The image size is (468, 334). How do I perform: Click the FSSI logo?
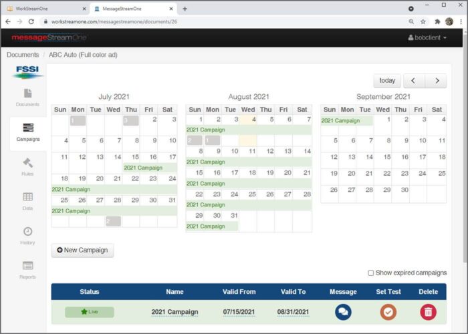[27, 72]
